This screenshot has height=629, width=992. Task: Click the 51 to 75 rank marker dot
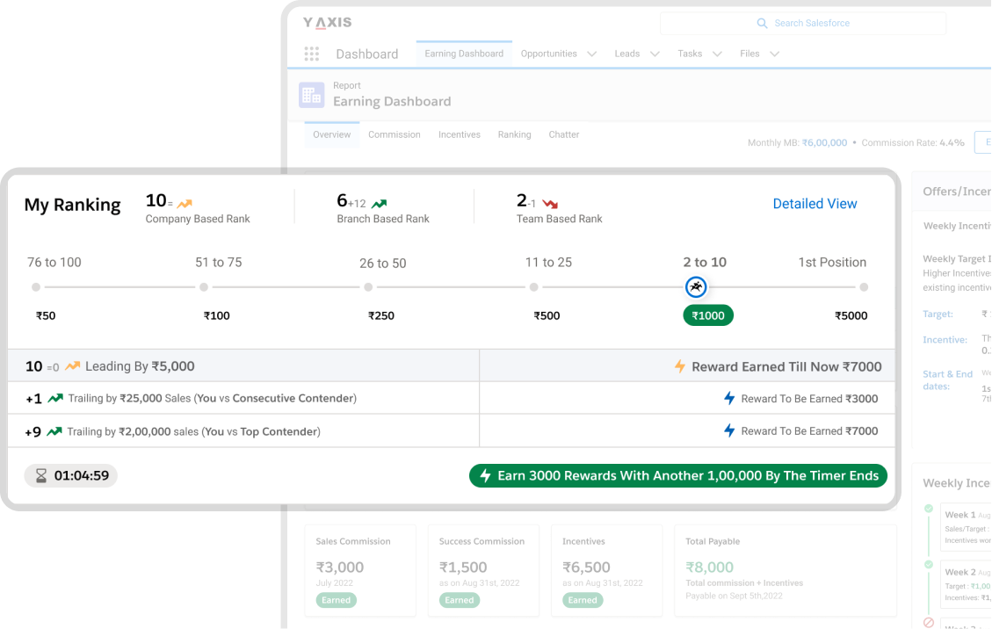click(204, 287)
